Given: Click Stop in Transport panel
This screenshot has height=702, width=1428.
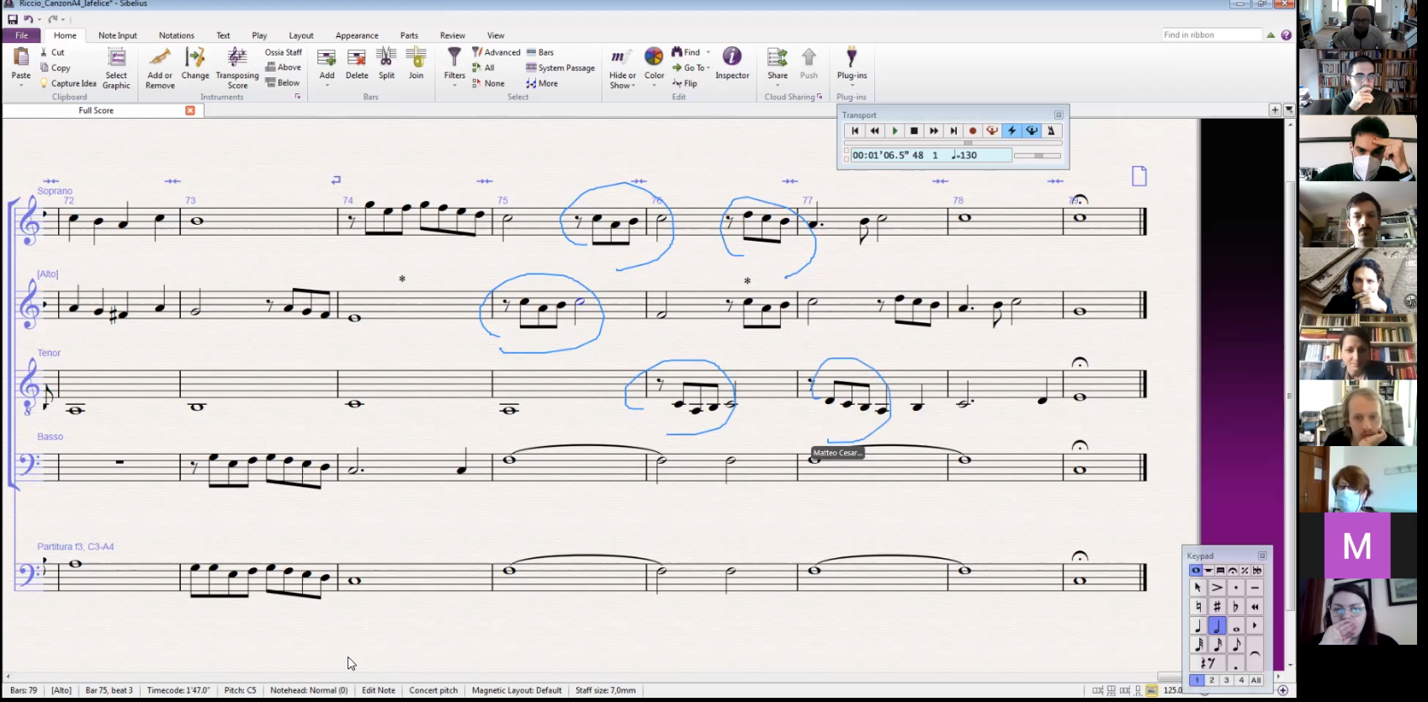Looking at the screenshot, I should click(914, 130).
